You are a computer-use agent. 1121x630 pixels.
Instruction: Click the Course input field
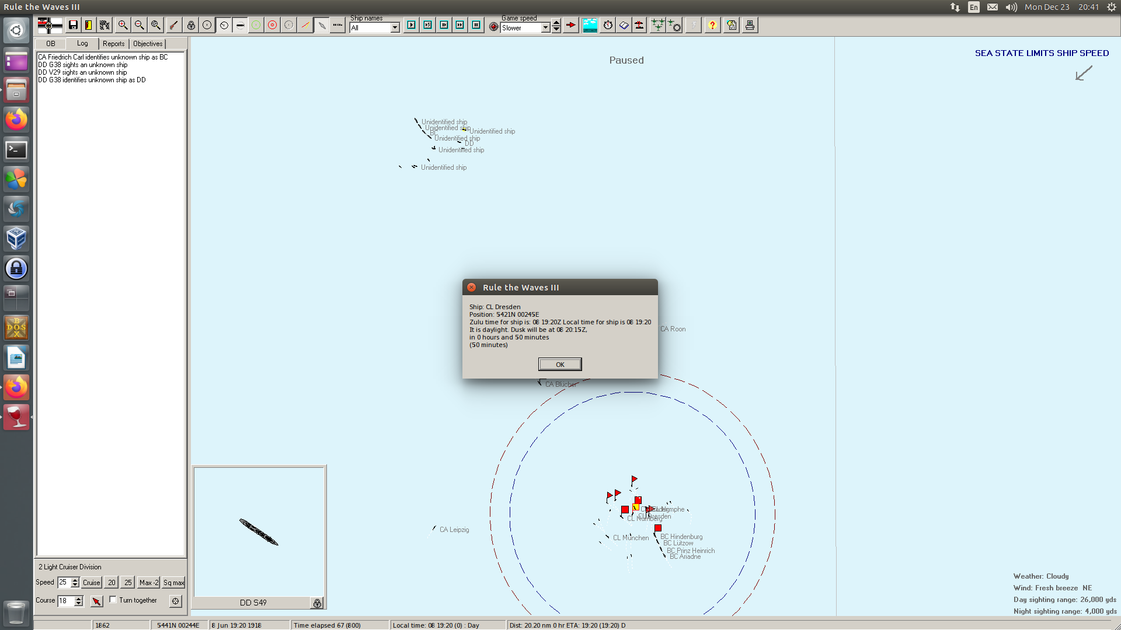(x=65, y=601)
